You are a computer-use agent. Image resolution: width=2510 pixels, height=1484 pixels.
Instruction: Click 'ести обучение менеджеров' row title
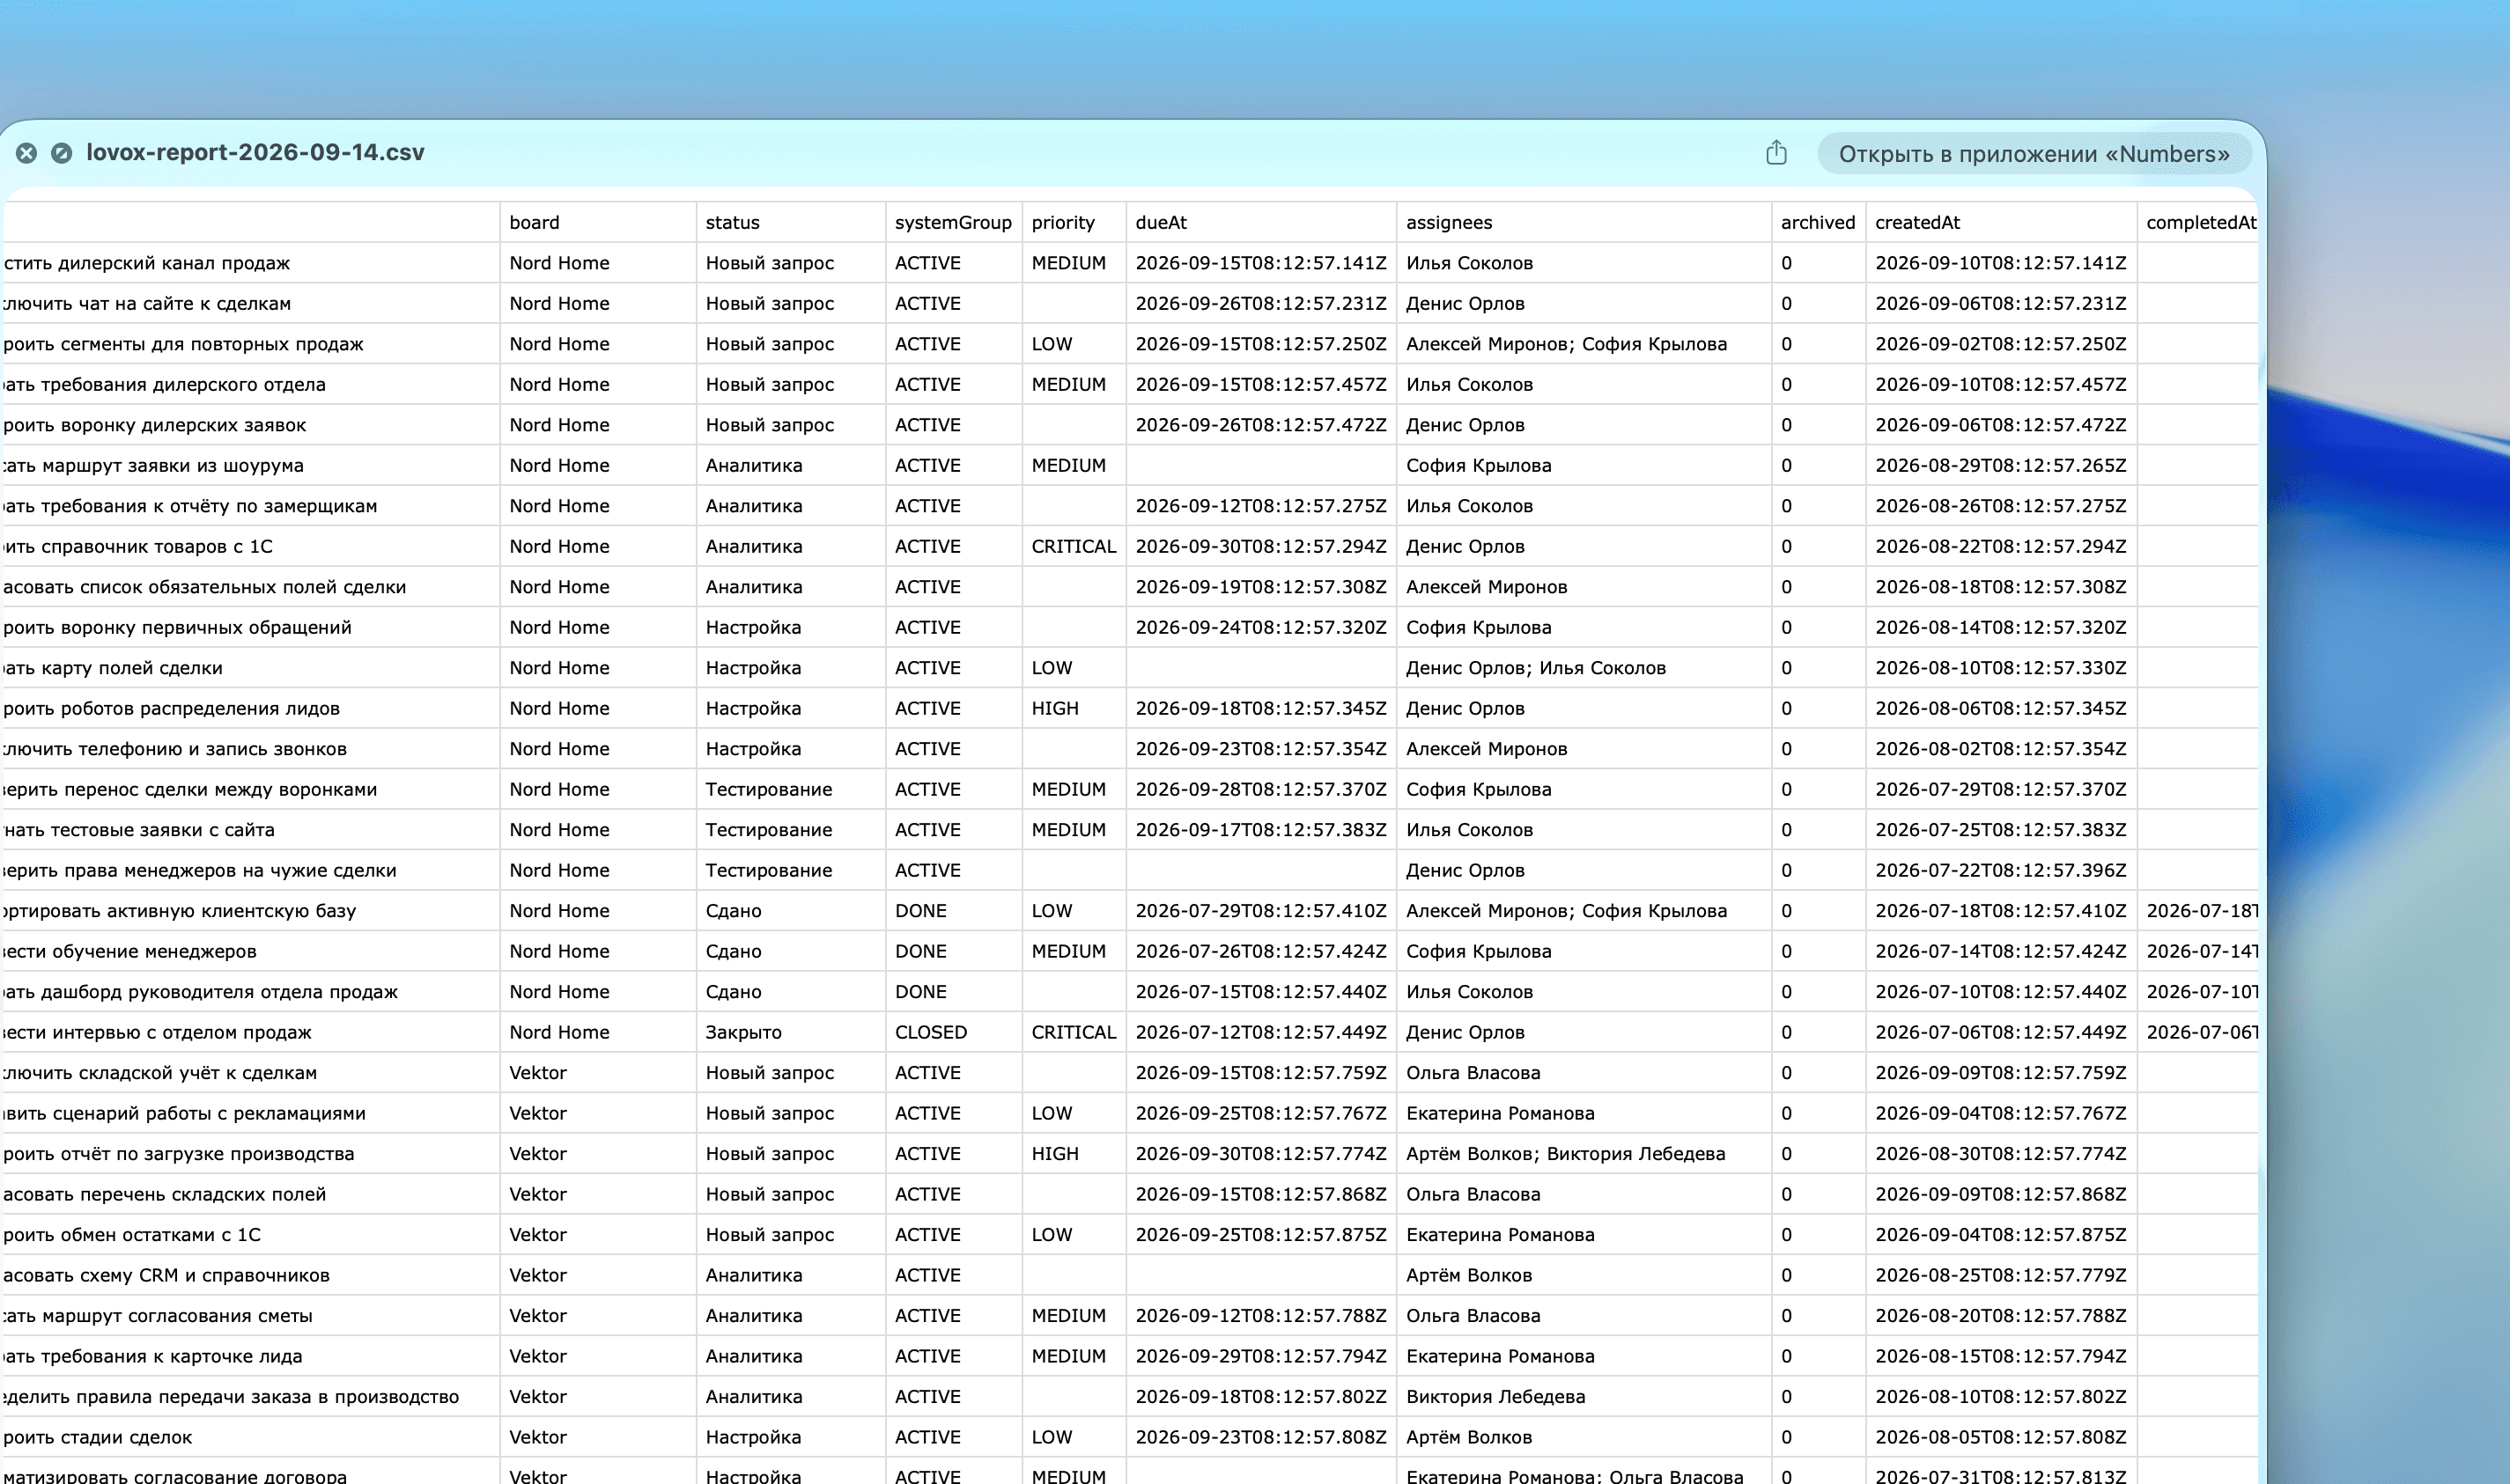[x=130, y=951]
